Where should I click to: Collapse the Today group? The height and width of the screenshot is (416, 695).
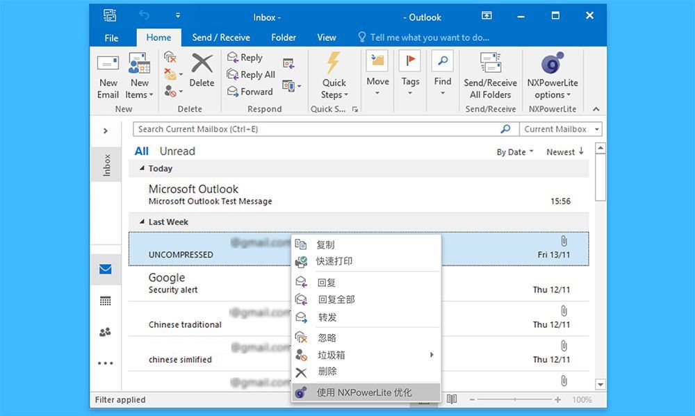tap(142, 169)
